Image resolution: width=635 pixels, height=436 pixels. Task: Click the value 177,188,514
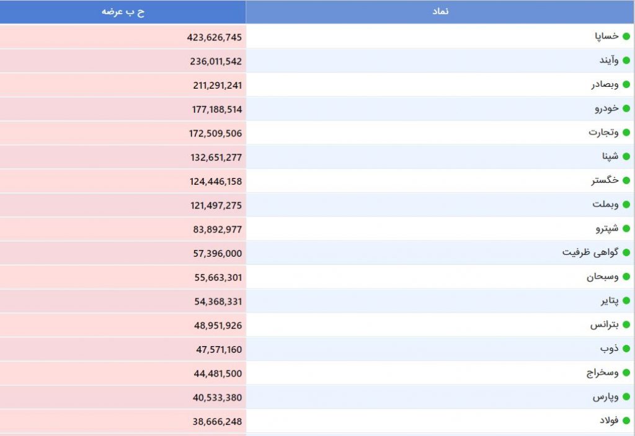[x=217, y=109]
